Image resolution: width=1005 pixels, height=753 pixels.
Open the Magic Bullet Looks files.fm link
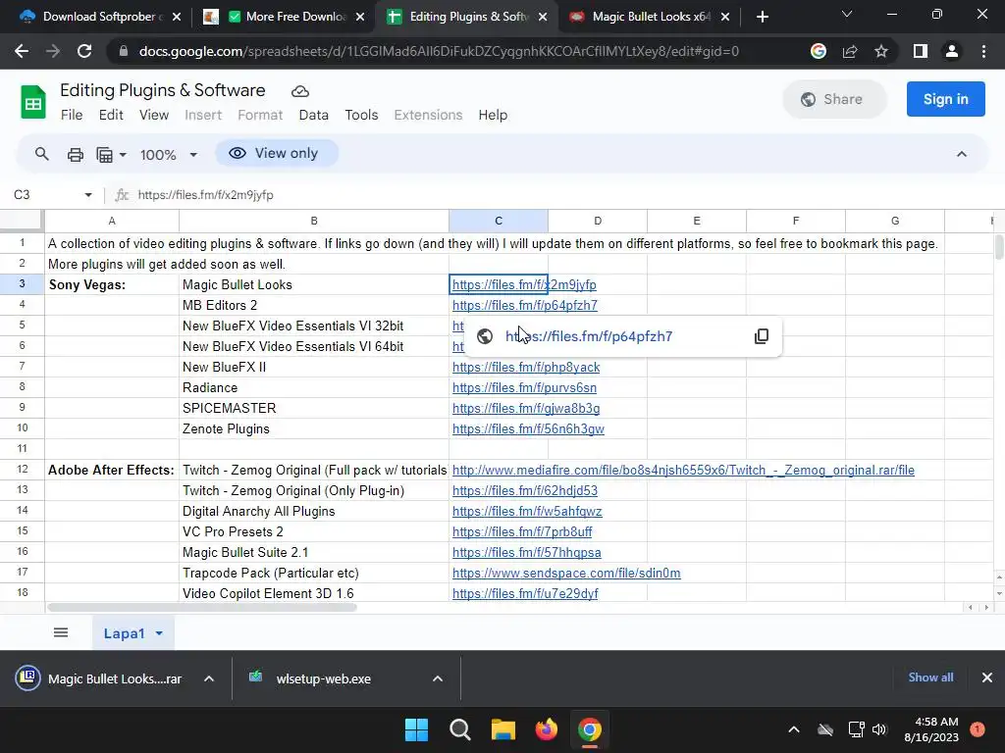524,285
